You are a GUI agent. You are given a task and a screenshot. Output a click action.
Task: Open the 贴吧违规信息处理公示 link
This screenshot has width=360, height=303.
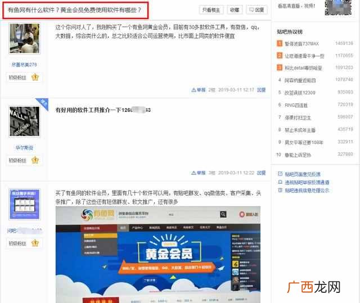307,191
